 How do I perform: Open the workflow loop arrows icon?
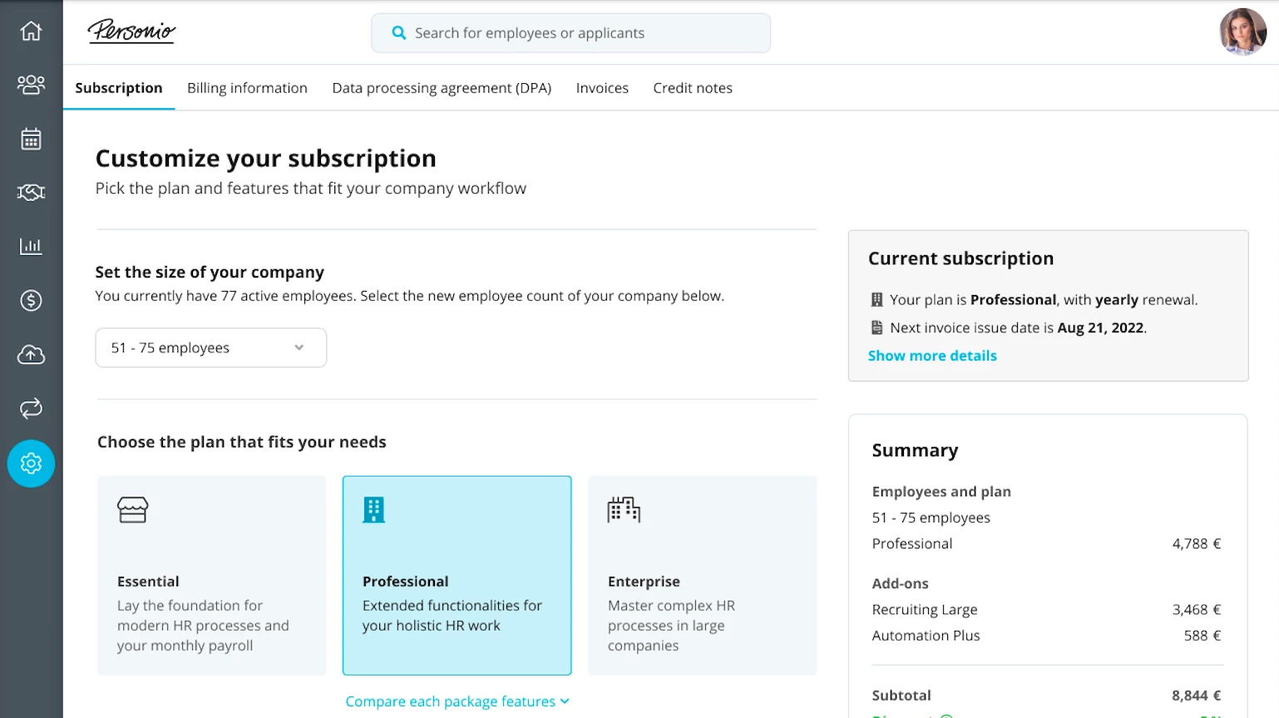(x=31, y=409)
